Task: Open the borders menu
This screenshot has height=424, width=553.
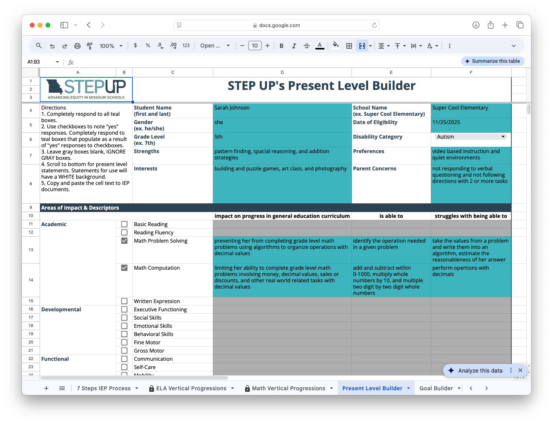Action: click(349, 46)
